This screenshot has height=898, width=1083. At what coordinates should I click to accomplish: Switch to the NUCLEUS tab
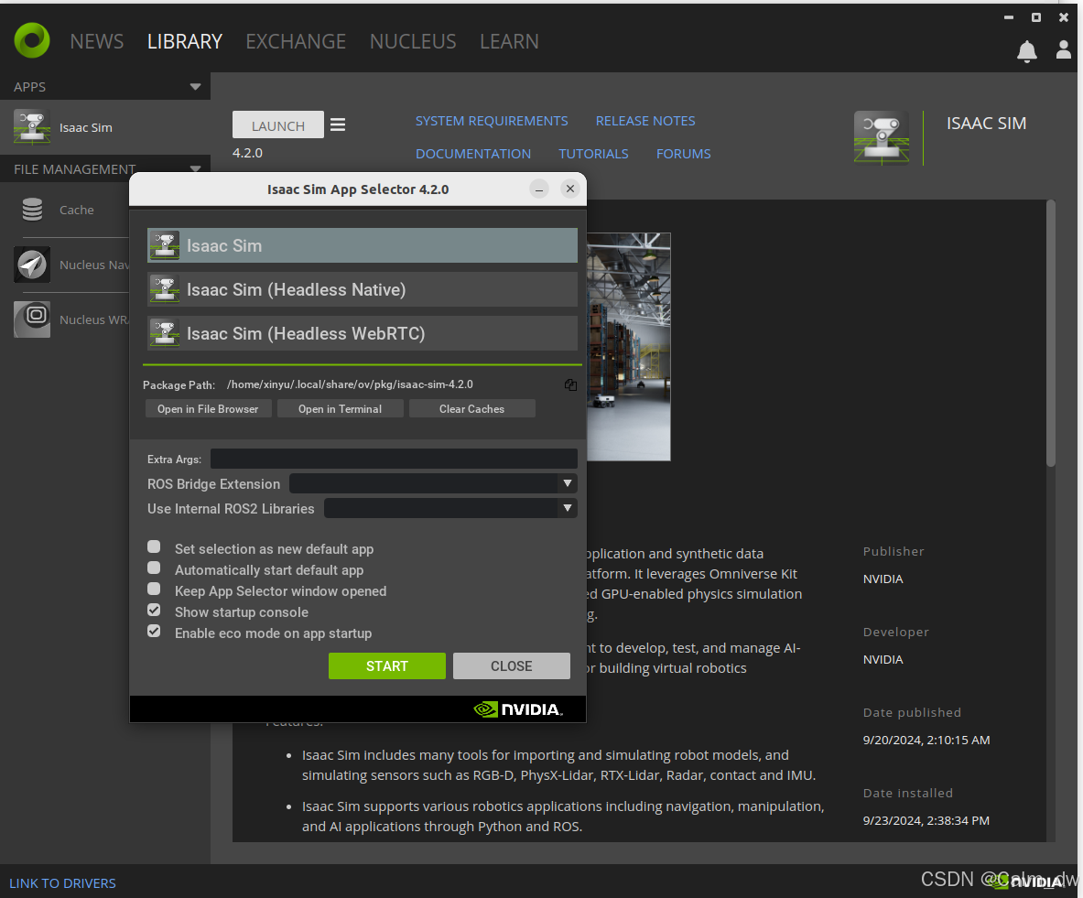click(x=413, y=41)
